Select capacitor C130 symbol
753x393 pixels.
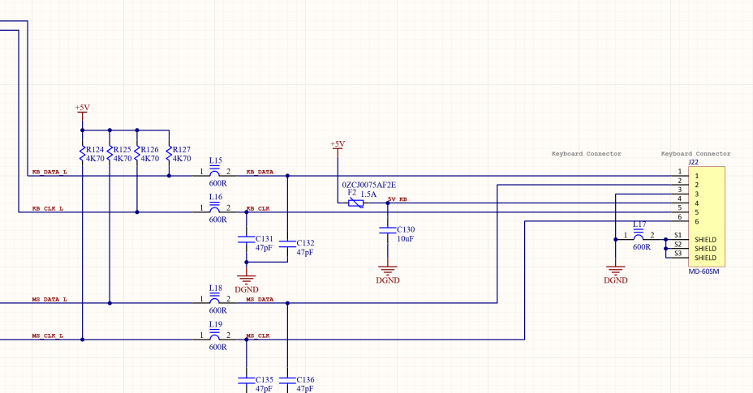pyautogui.click(x=388, y=231)
